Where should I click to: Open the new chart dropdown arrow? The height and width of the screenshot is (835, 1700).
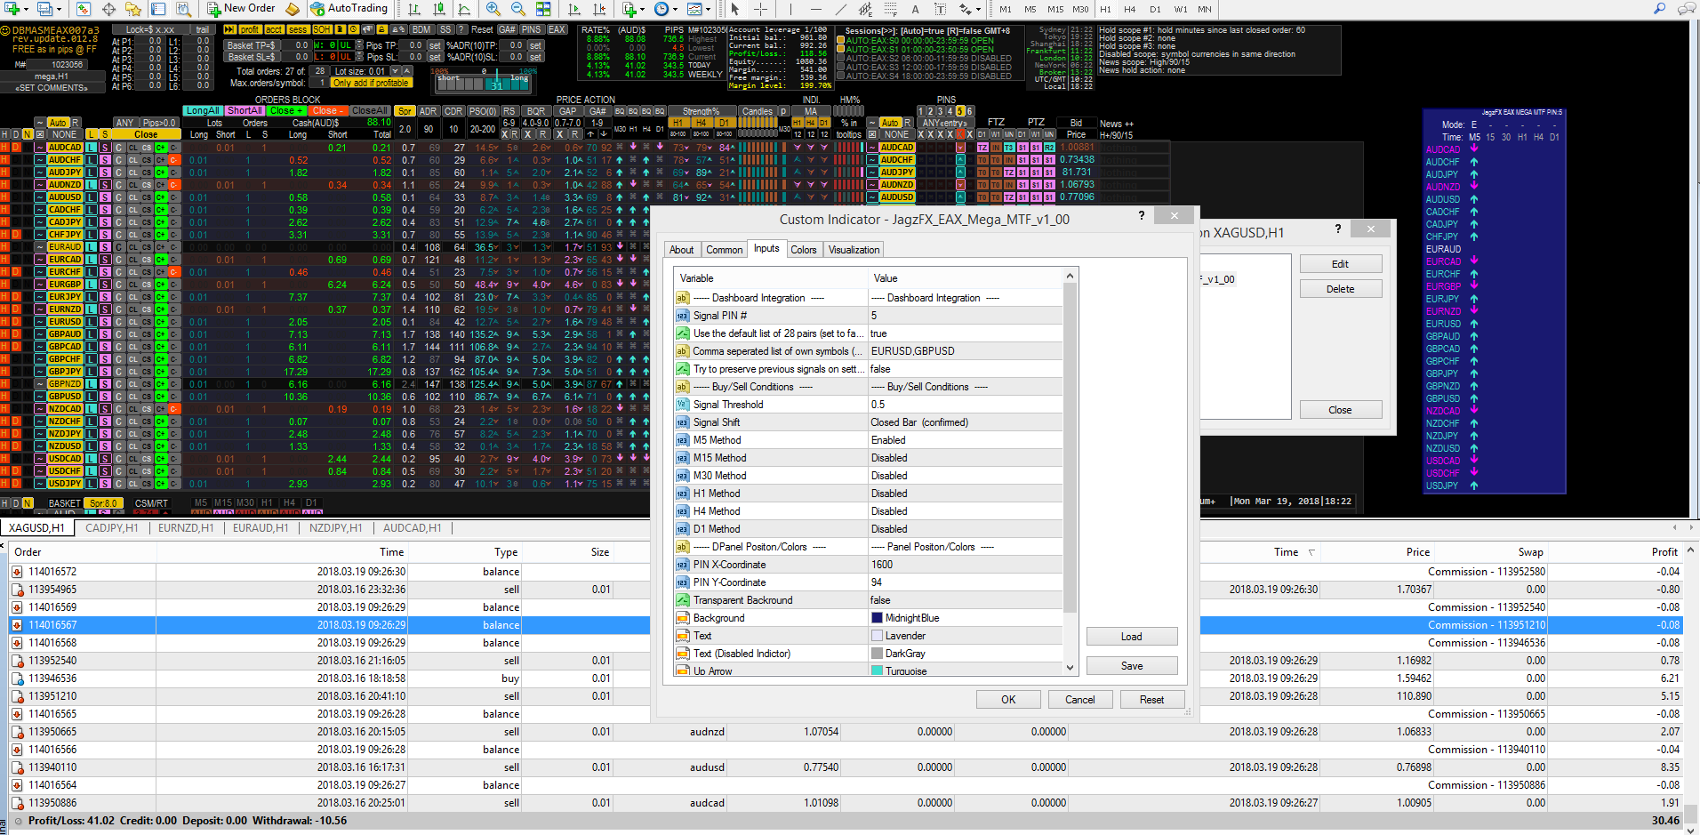[x=24, y=9]
